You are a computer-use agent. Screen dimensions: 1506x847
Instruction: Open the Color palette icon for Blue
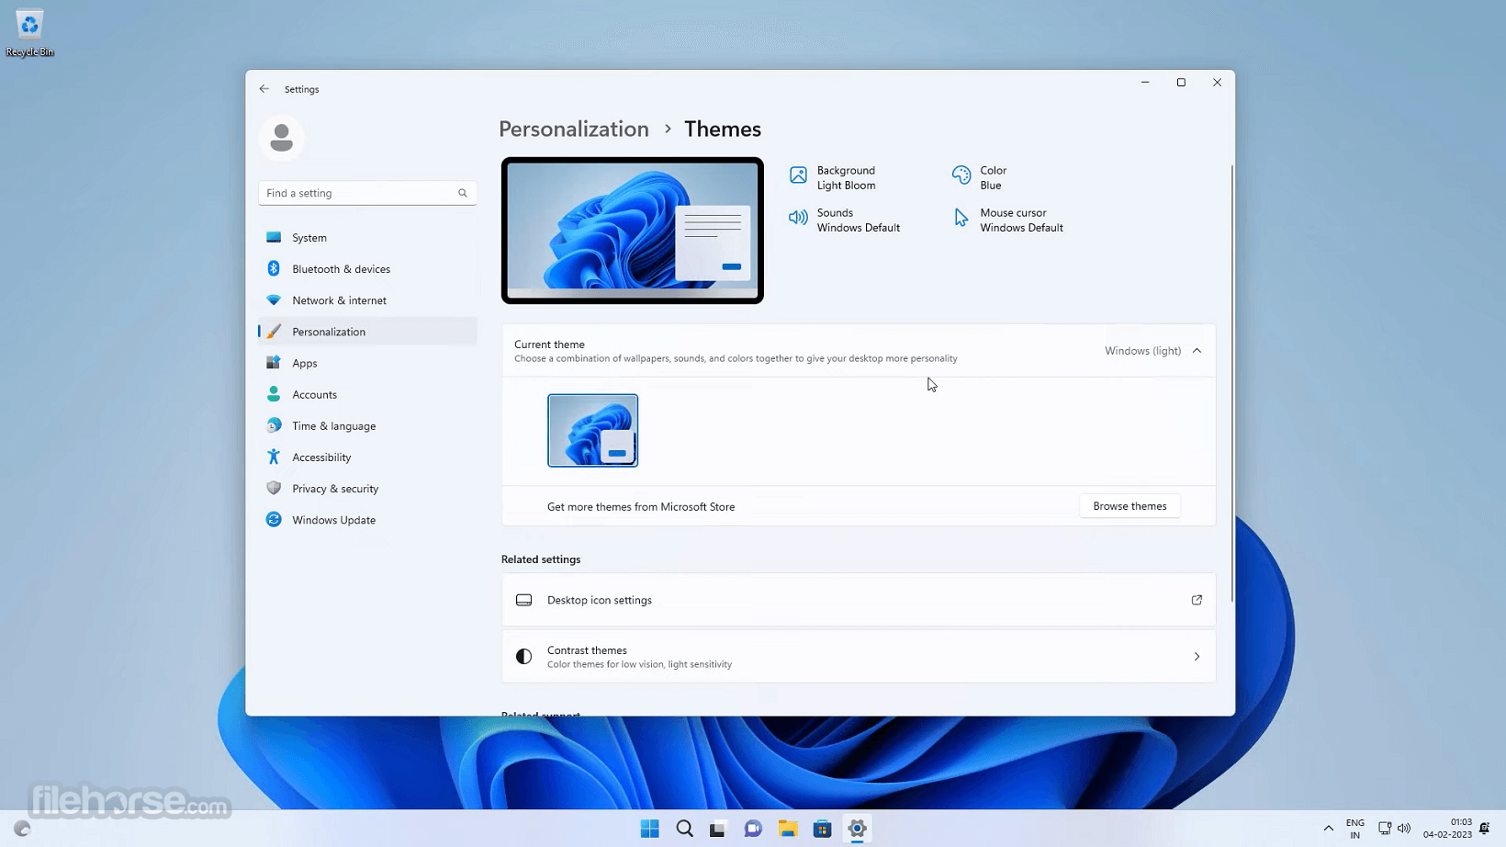click(961, 175)
